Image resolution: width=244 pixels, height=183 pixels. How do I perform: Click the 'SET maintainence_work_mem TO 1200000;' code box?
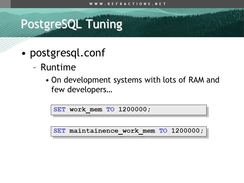[129, 131]
